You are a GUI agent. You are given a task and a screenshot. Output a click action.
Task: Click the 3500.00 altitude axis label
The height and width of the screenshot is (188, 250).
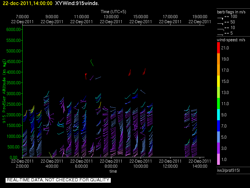(13, 83)
